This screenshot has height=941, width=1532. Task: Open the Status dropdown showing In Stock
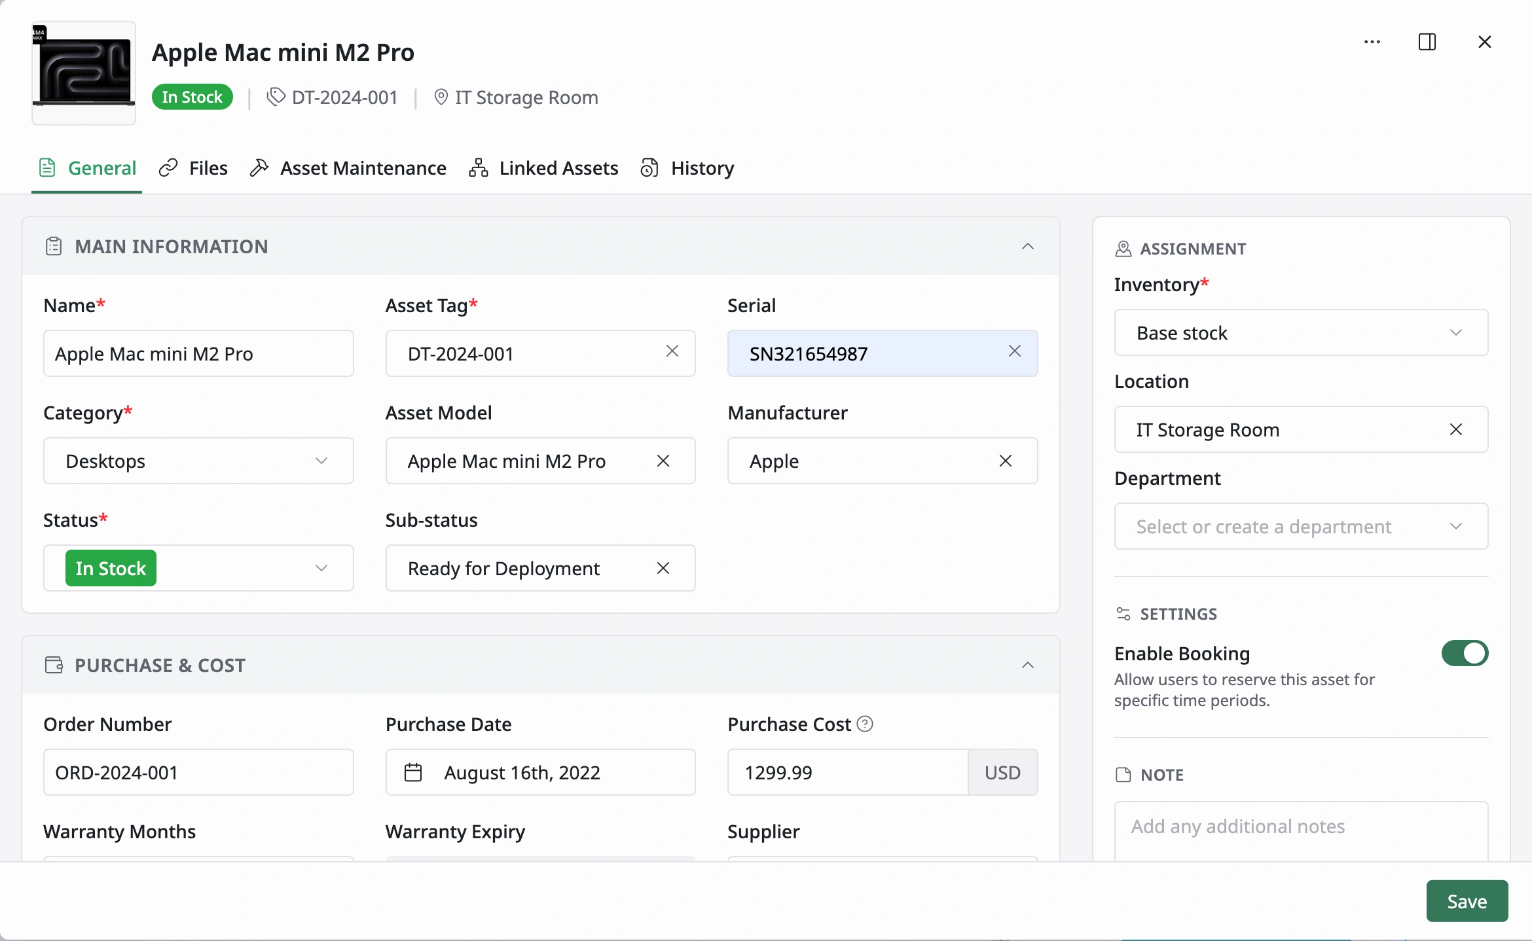click(x=198, y=568)
